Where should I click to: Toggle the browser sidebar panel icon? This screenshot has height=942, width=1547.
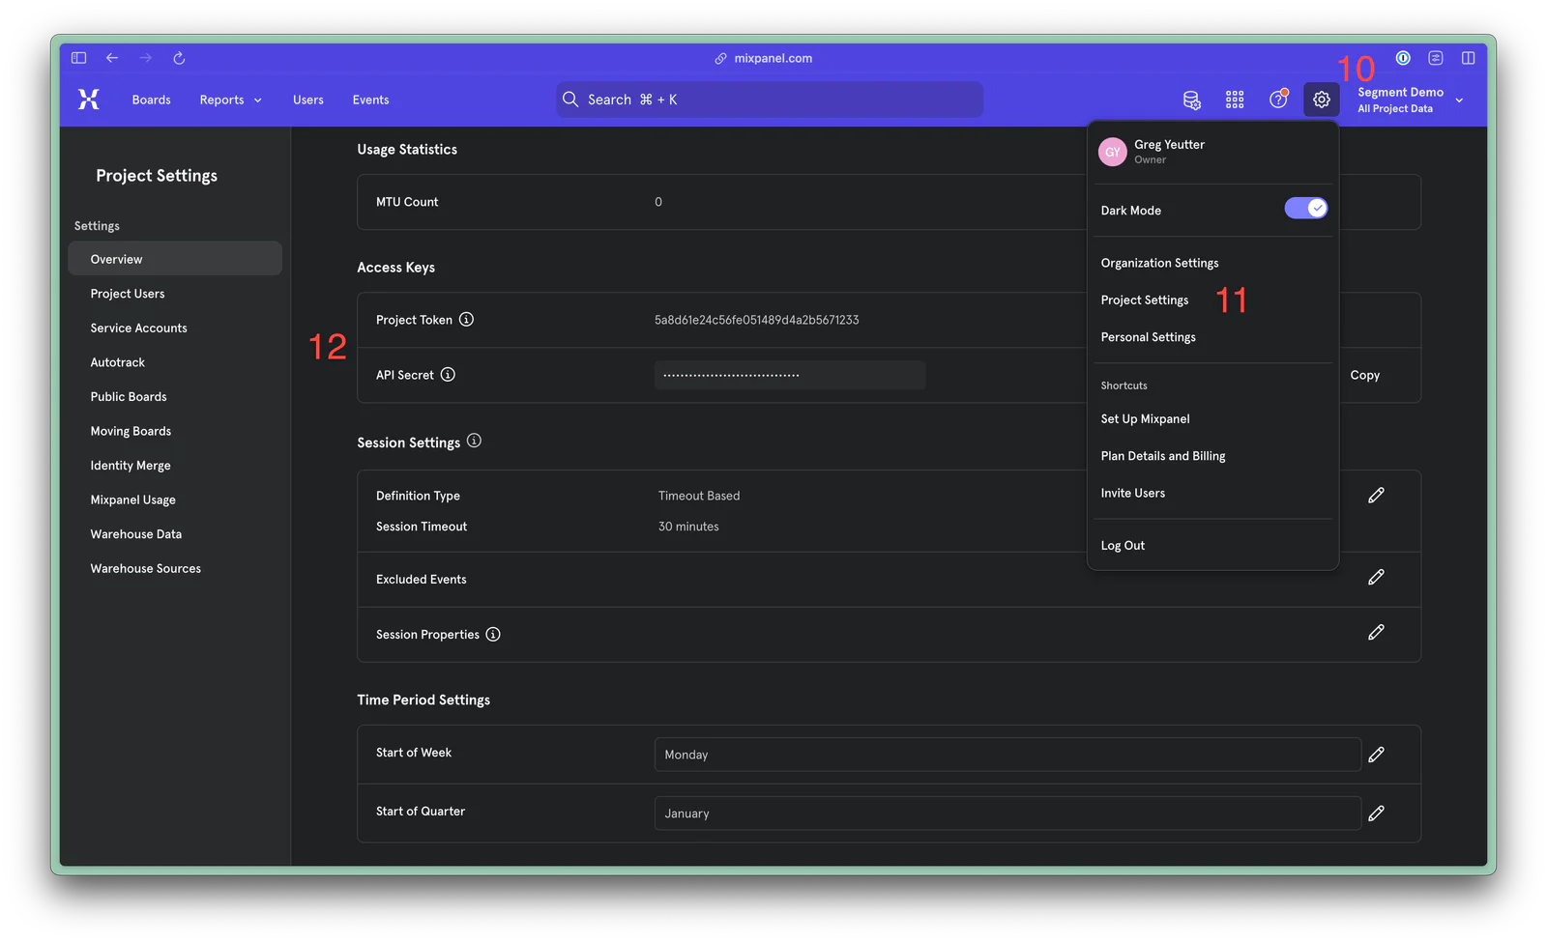[78, 58]
